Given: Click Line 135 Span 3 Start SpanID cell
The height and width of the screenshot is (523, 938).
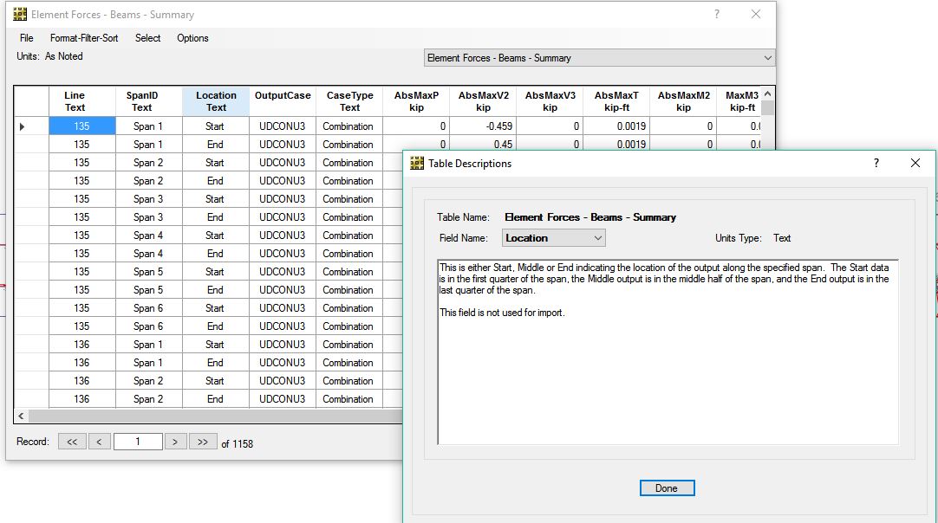Looking at the screenshot, I should (x=149, y=199).
